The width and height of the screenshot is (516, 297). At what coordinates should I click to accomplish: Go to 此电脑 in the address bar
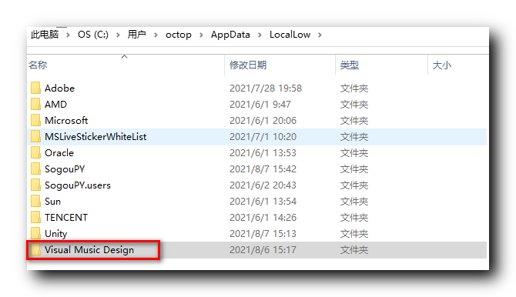pyautogui.click(x=45, y=35)
